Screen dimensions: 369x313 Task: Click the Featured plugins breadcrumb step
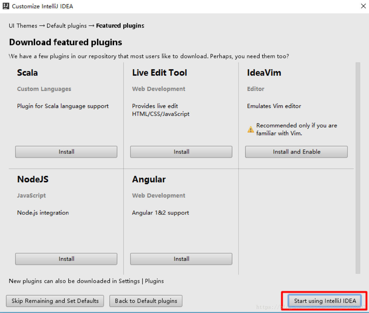[x=120, y=26]
